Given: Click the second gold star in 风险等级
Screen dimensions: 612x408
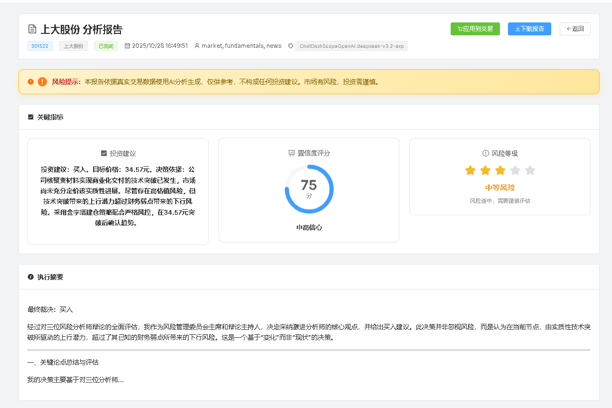Looking at the screenshot, I should [x=485, y=170].
